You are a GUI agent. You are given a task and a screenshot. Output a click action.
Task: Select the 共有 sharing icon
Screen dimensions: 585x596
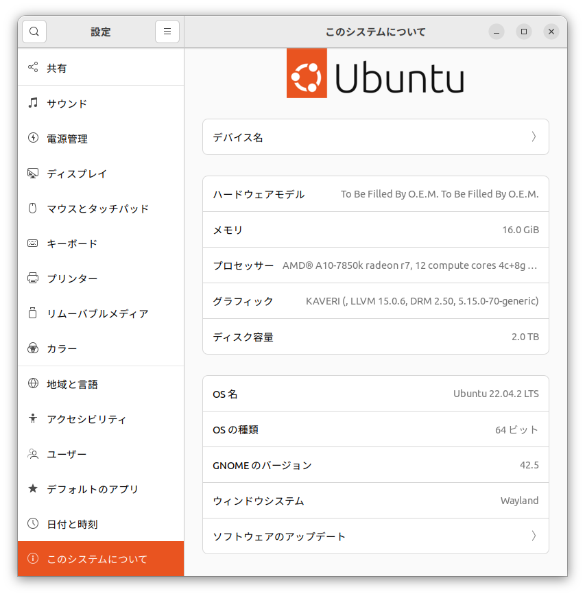33,68
